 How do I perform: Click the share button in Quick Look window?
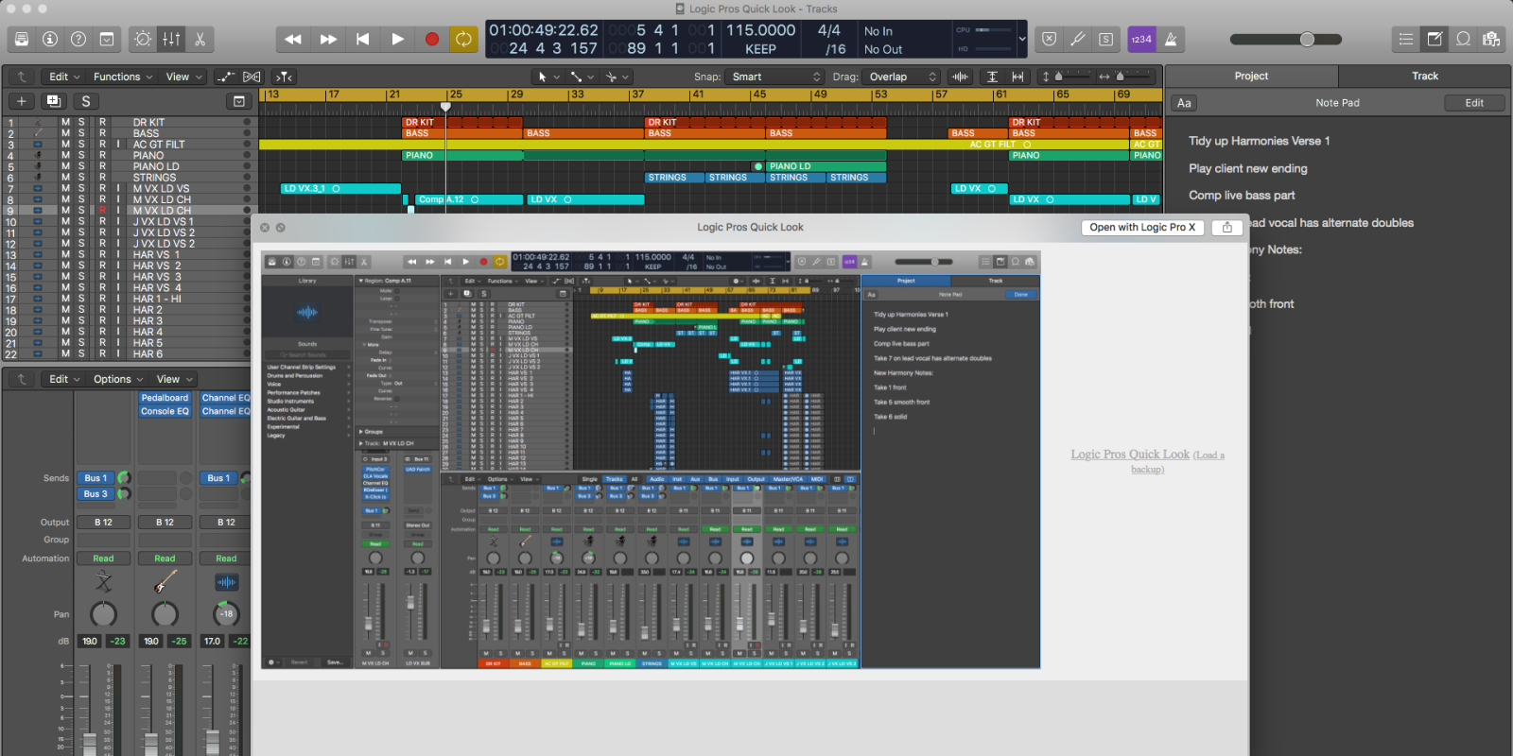(x=1226, y=228)
